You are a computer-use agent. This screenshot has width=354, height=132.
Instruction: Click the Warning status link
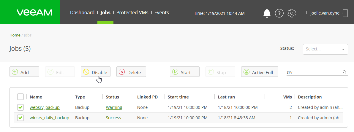coord(114,107)
